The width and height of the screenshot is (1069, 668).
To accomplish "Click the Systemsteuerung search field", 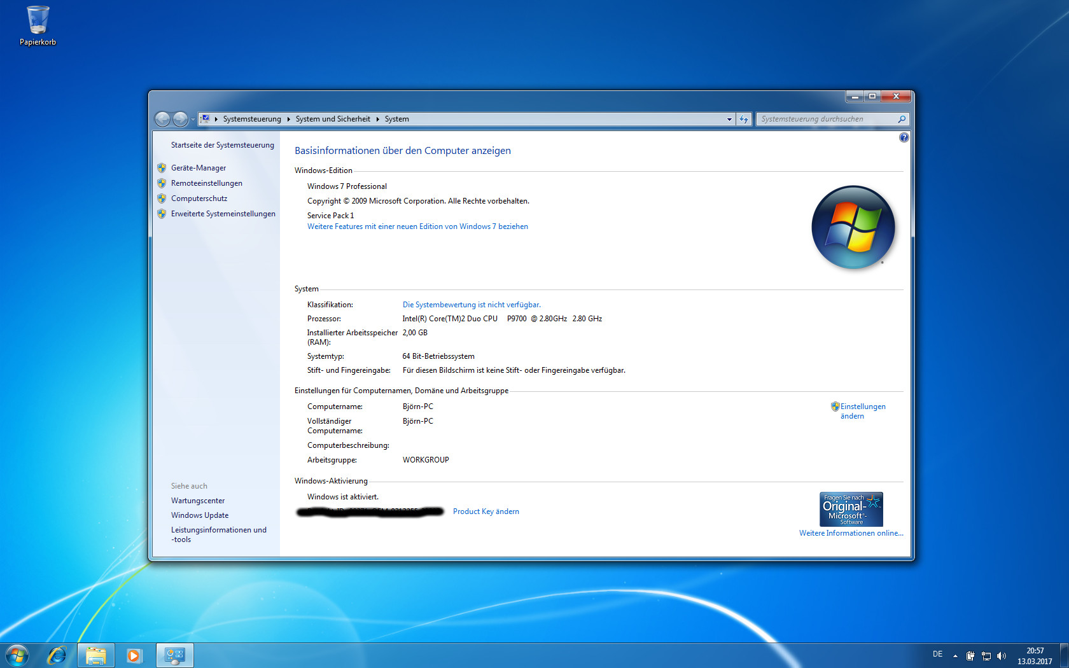I will (826, 119).
